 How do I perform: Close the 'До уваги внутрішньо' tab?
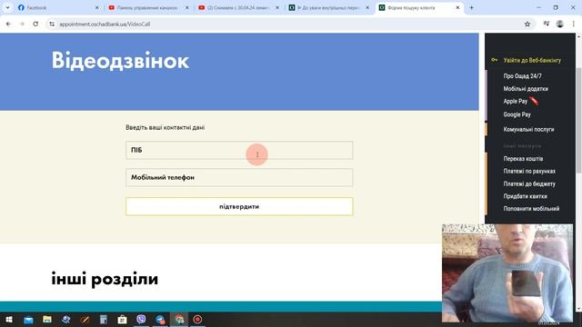(367, 7)
